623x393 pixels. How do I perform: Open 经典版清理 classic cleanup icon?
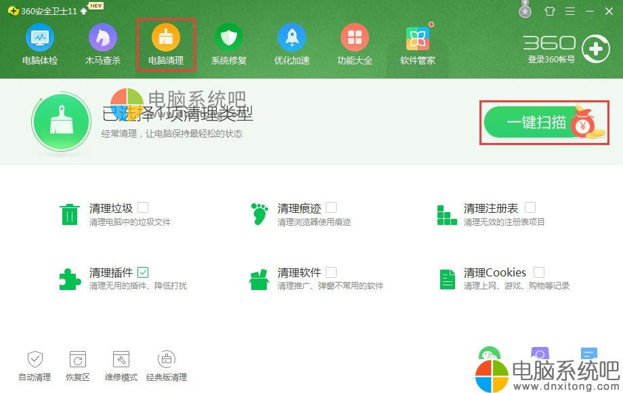pos(167,359)
